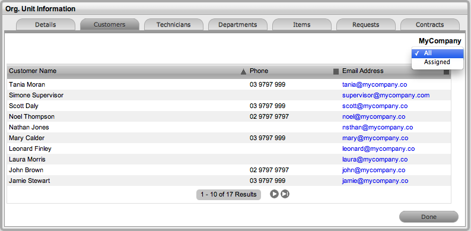Screen dimensions: 471x231
Task: Click the Leonard Finley name
Action: (x=30, y=149)
